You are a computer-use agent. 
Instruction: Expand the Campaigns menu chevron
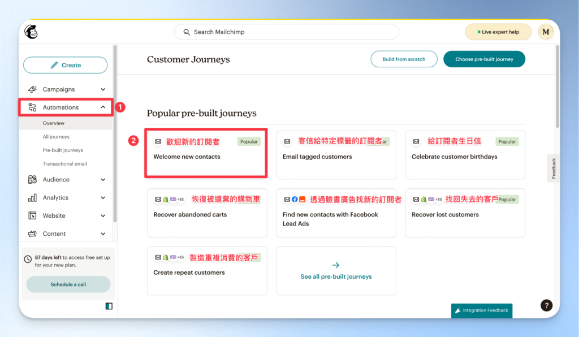(103, 89)
